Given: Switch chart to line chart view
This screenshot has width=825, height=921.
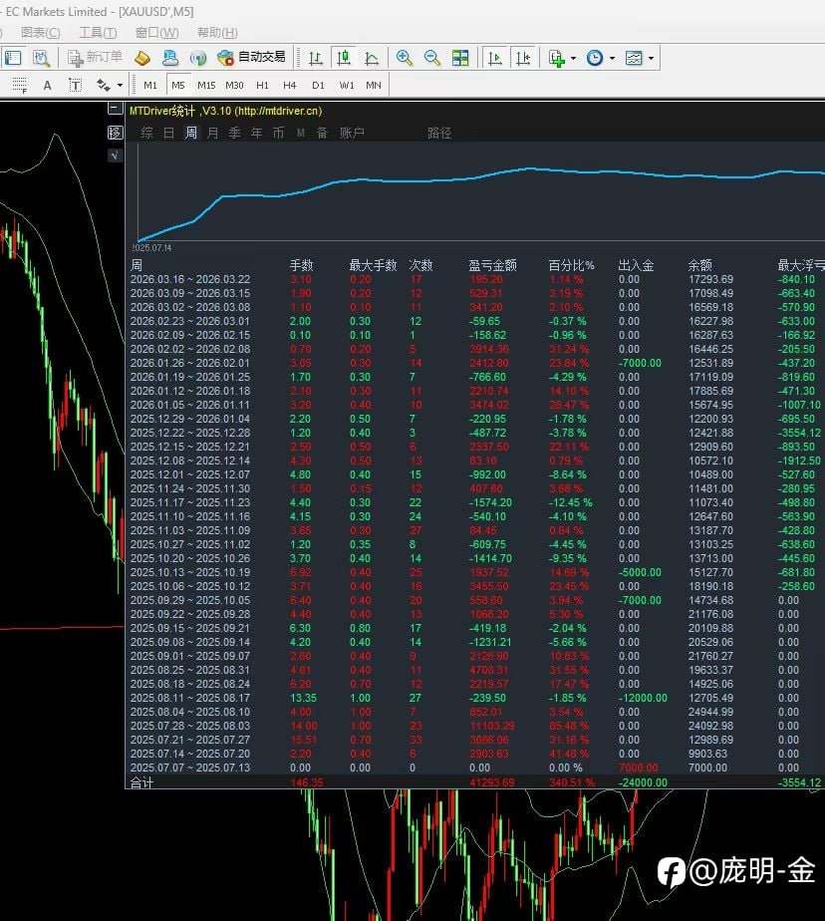Looking at the screenshot, I should pos(372,58).
